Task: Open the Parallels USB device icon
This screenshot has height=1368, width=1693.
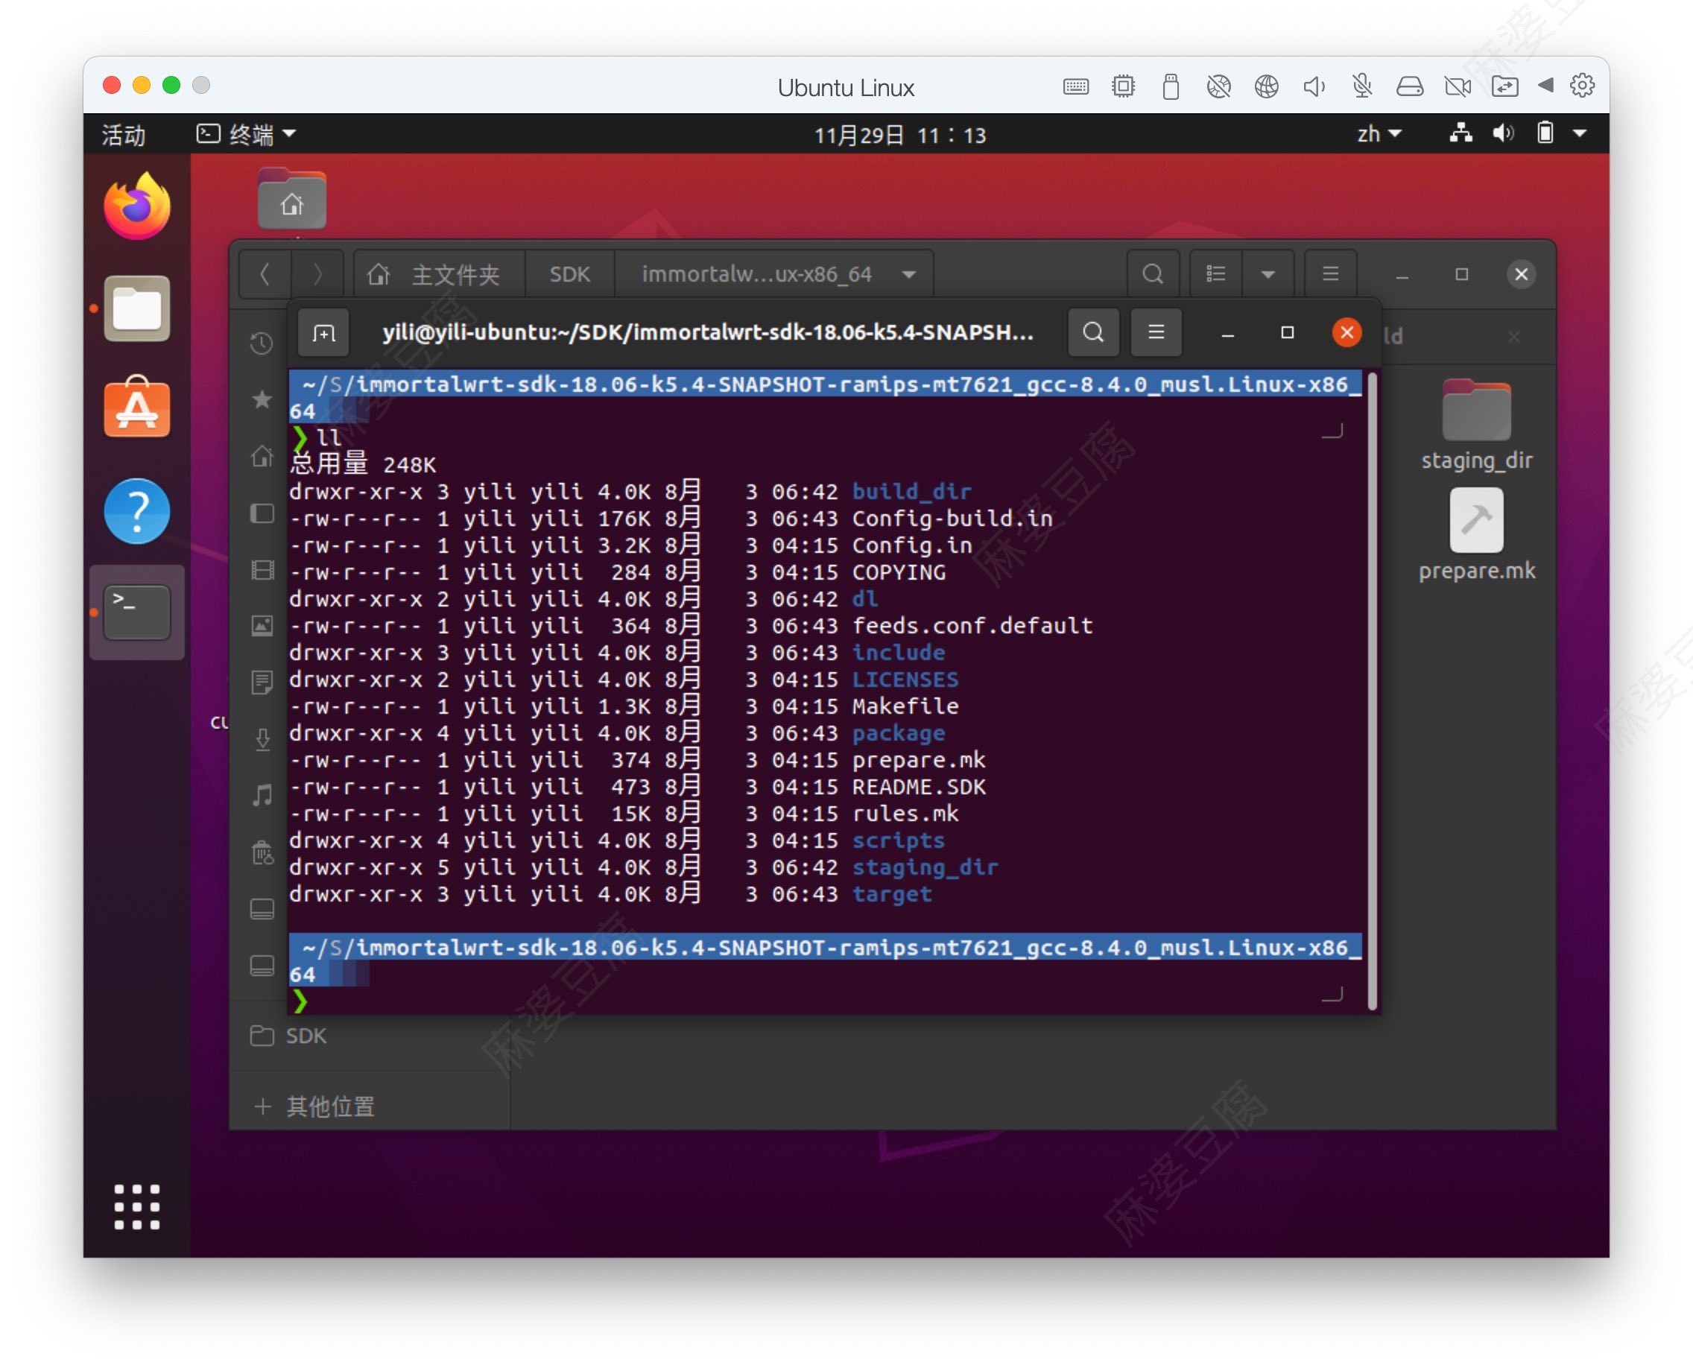Action: (x=1171, y=86)
